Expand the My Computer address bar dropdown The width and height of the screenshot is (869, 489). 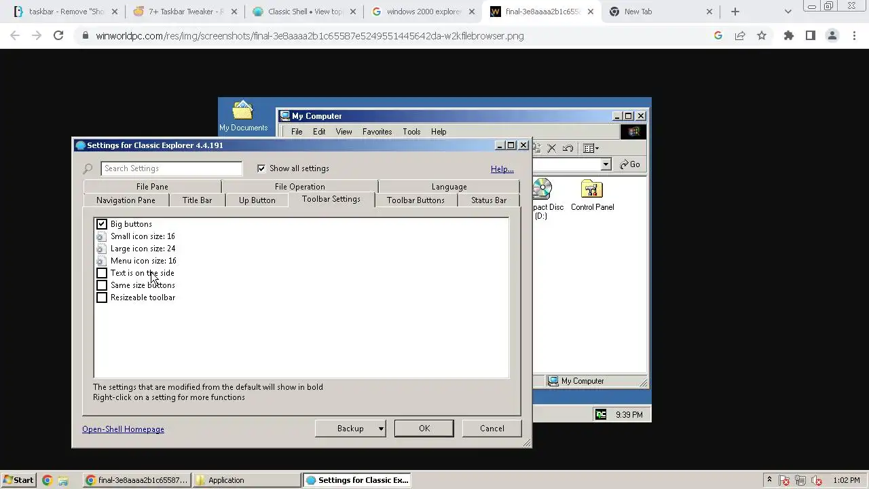(x=606, y=164)
